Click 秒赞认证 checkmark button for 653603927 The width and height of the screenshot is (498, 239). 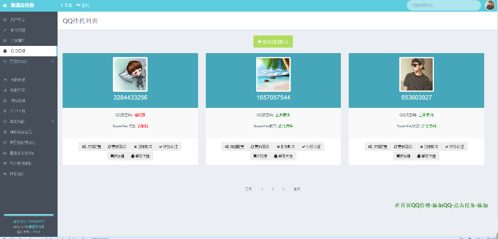coord(455,147)
